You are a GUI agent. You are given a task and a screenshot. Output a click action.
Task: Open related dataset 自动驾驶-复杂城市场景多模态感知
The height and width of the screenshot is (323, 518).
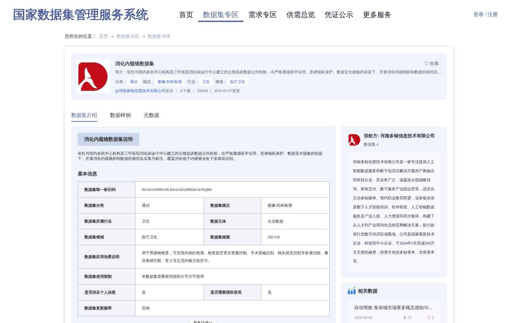393,308
